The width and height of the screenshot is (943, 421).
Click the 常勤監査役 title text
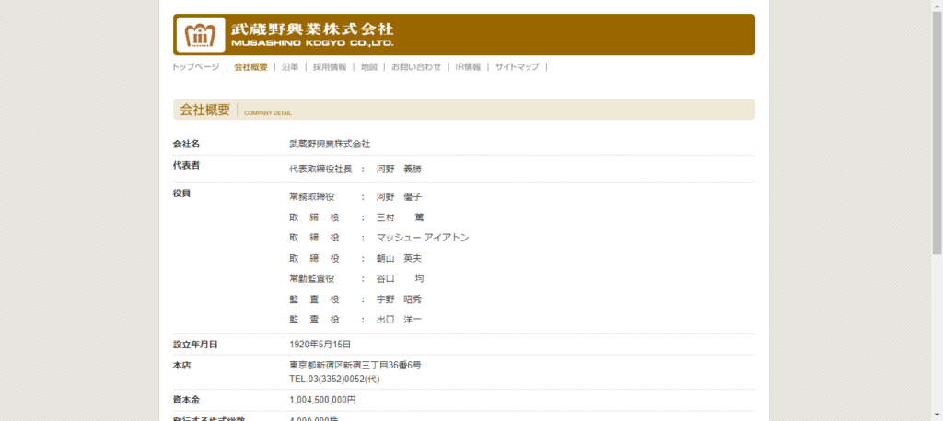[311, 279]
